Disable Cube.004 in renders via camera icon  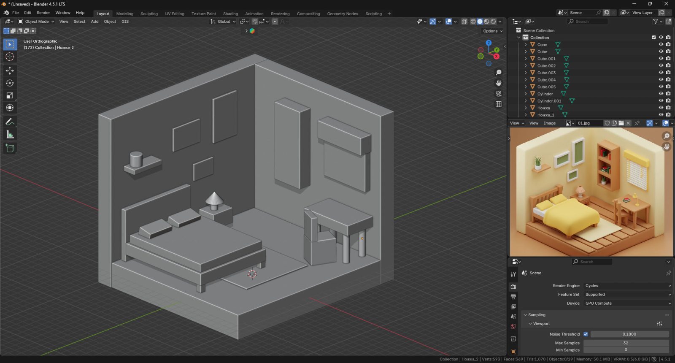pos(668,80)
